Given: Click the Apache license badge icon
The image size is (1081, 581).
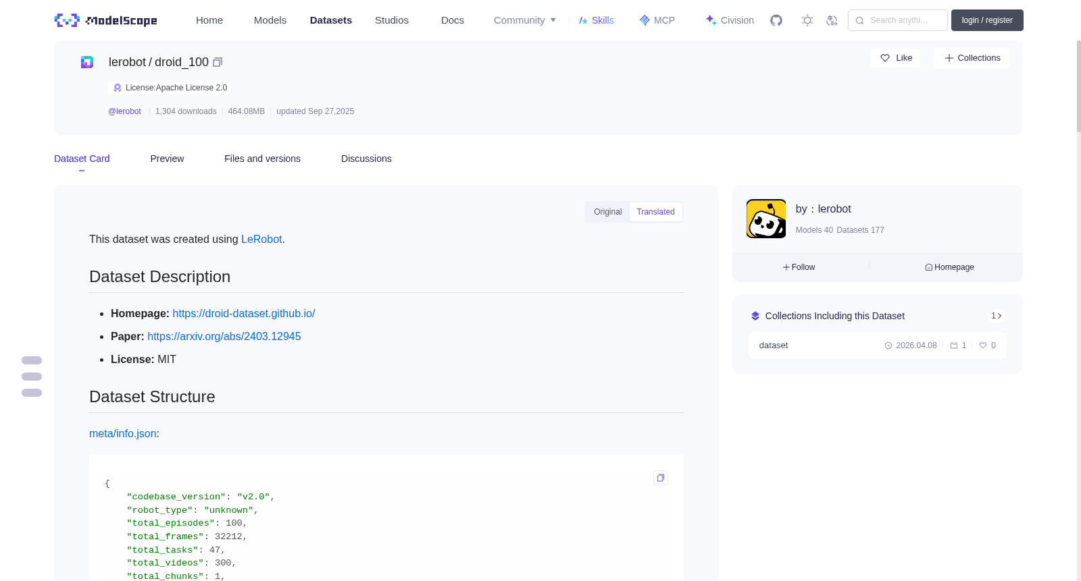Looking at the screenshot, I should [x=118, y=88].
